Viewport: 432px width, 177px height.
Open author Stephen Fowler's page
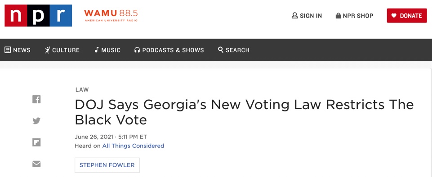point(107,165)
